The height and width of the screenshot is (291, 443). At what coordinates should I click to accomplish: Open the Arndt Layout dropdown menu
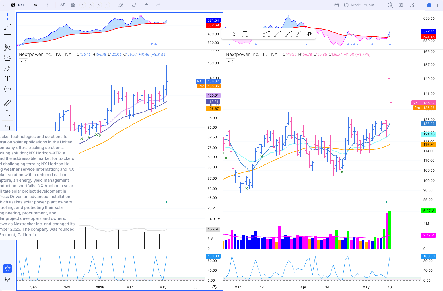[x=362, y=5]
